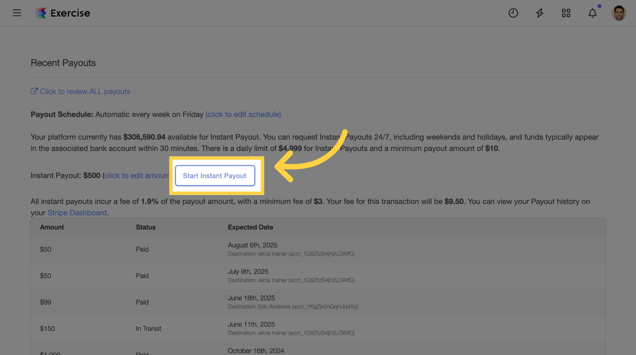
Task: Click the October 16th, 2024 date
Action: 256,351
